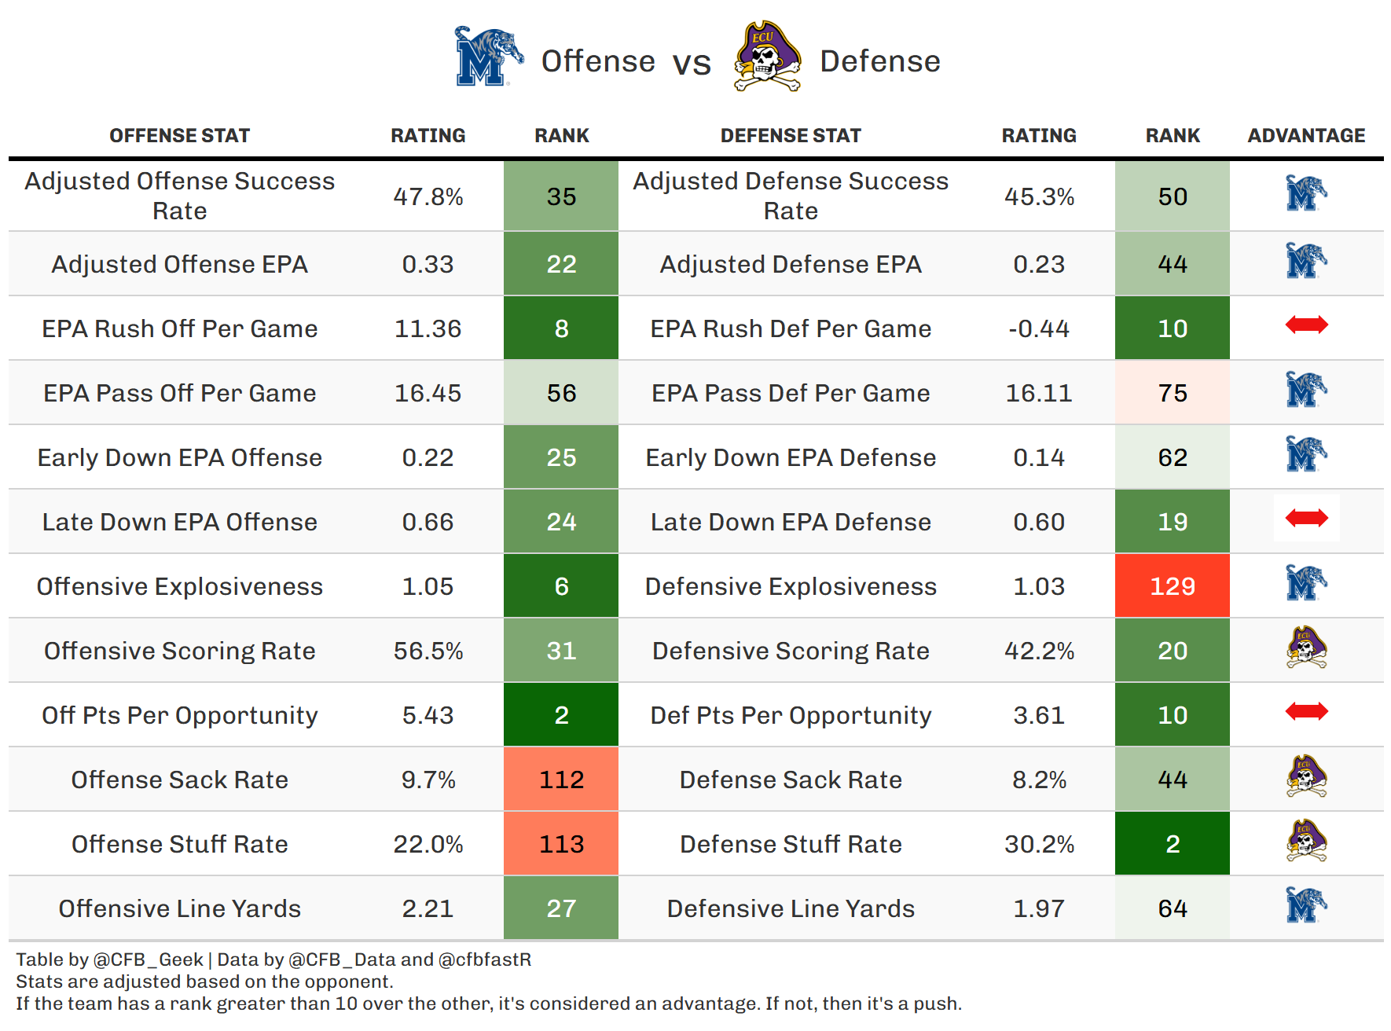Click the Offensive Explosiveness stat label
This screenshot has width=1391, height=1031.
[179, 586]
